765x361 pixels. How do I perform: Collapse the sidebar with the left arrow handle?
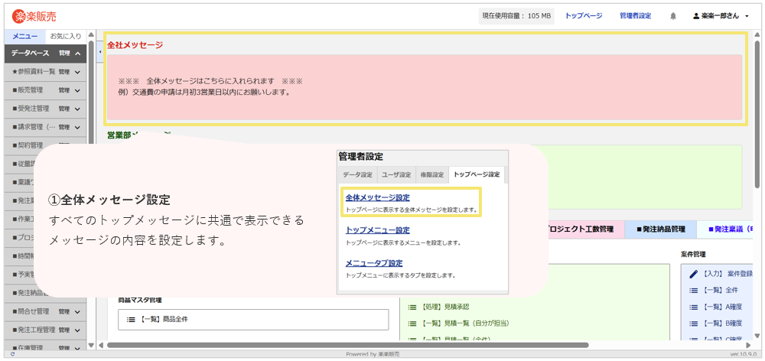(100, 52)
